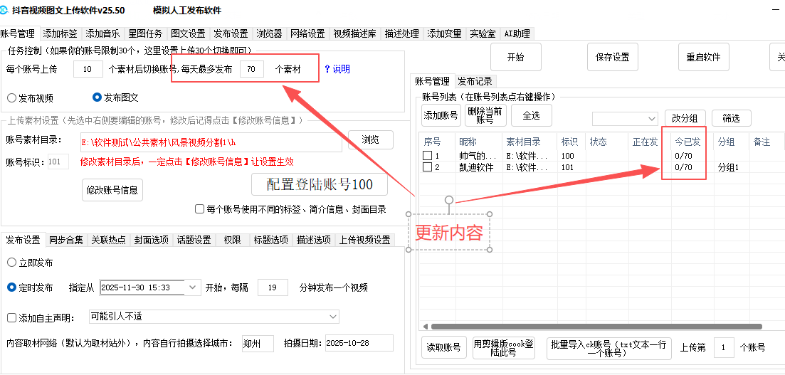Open the 标题选项 tab

271,239
